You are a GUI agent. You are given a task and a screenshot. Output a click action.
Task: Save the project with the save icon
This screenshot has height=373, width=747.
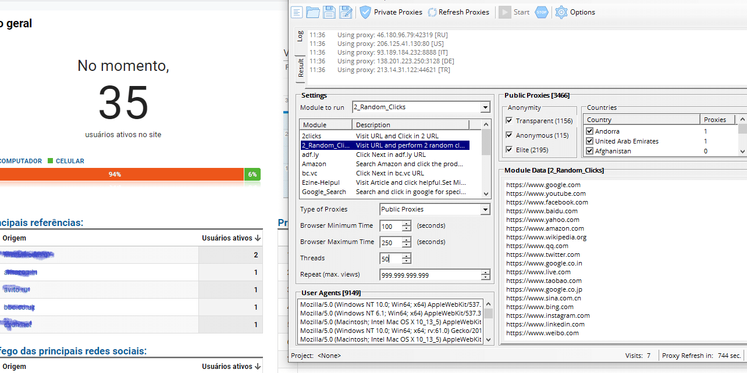(x=329, y=12)
